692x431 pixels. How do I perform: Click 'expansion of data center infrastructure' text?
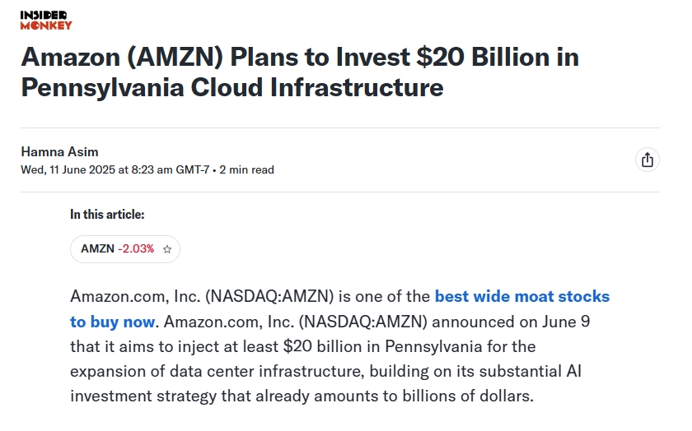tap(217, 371)
